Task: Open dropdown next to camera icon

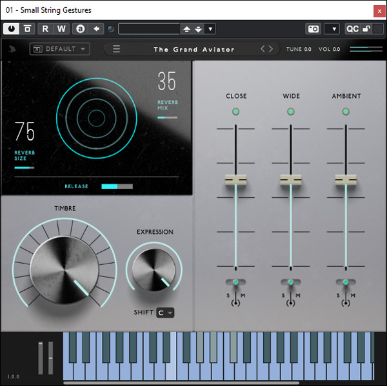Action: (x=332, y=28)
